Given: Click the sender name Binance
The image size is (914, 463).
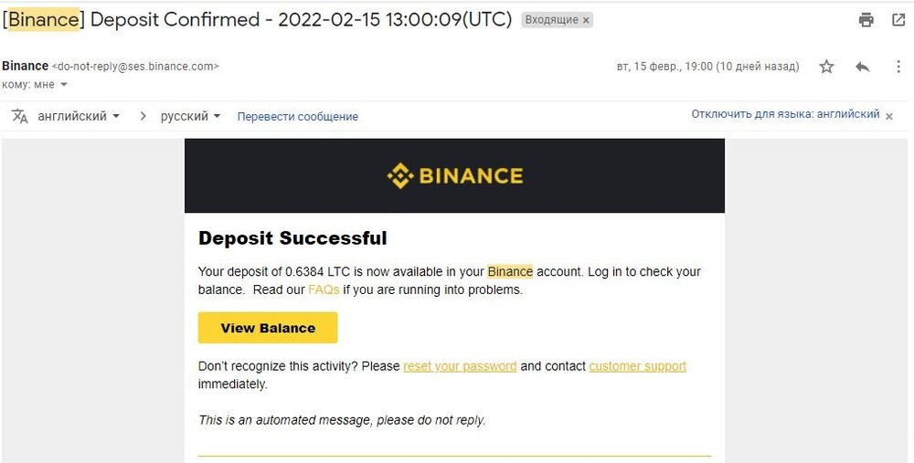Looking at the screenshot, I should [x=25, y=66].
